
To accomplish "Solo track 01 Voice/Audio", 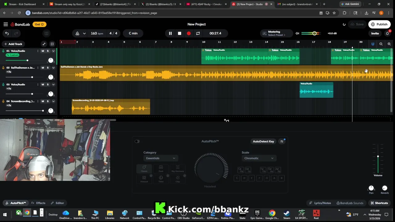I will (x=48, y=51).
